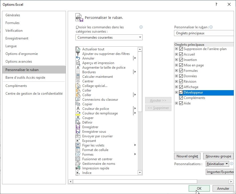The height and width of the screenshot is (194, 236).
Task: Select the Couleur de police icon
Action: pos(78,108)
